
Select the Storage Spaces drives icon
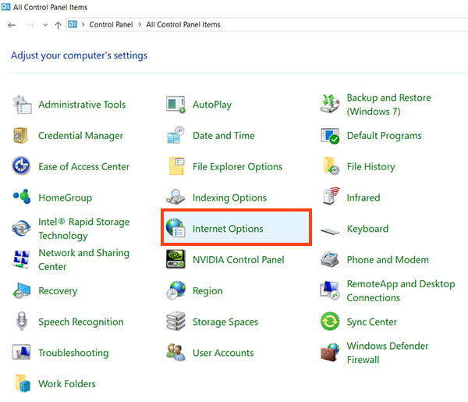point(176,322)
